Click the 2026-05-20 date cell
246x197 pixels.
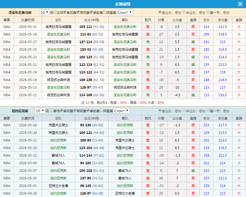click(28, 148)
